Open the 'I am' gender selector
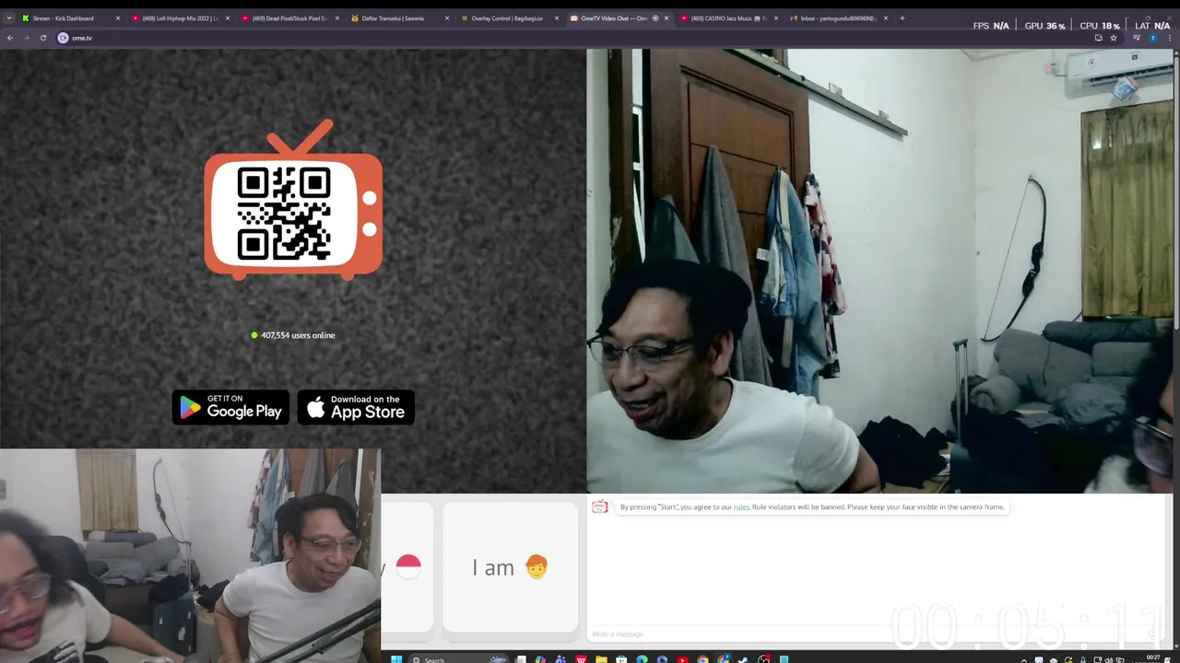Viewport: 1180px width, 663px height. tap(510, 567)
